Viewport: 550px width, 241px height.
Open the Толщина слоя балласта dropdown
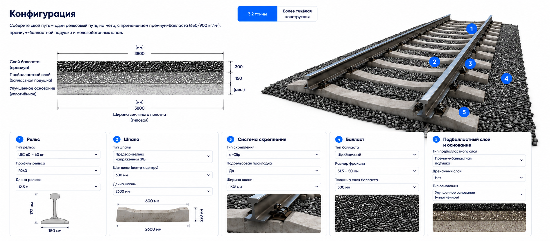click(x=377, y=187)
